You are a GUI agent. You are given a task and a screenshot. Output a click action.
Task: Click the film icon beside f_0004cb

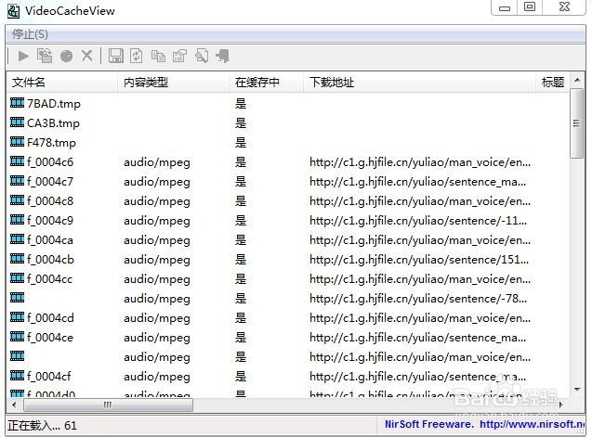click(17, 259)
